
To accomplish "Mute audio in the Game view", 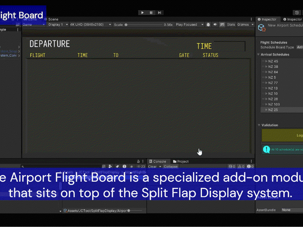I will (x=215, y=25).
